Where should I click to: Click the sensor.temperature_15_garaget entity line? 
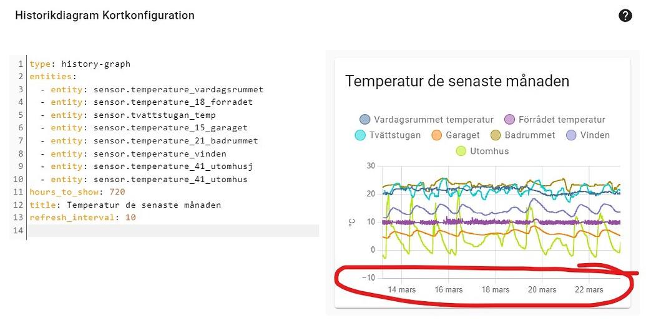tap(170, 128)
